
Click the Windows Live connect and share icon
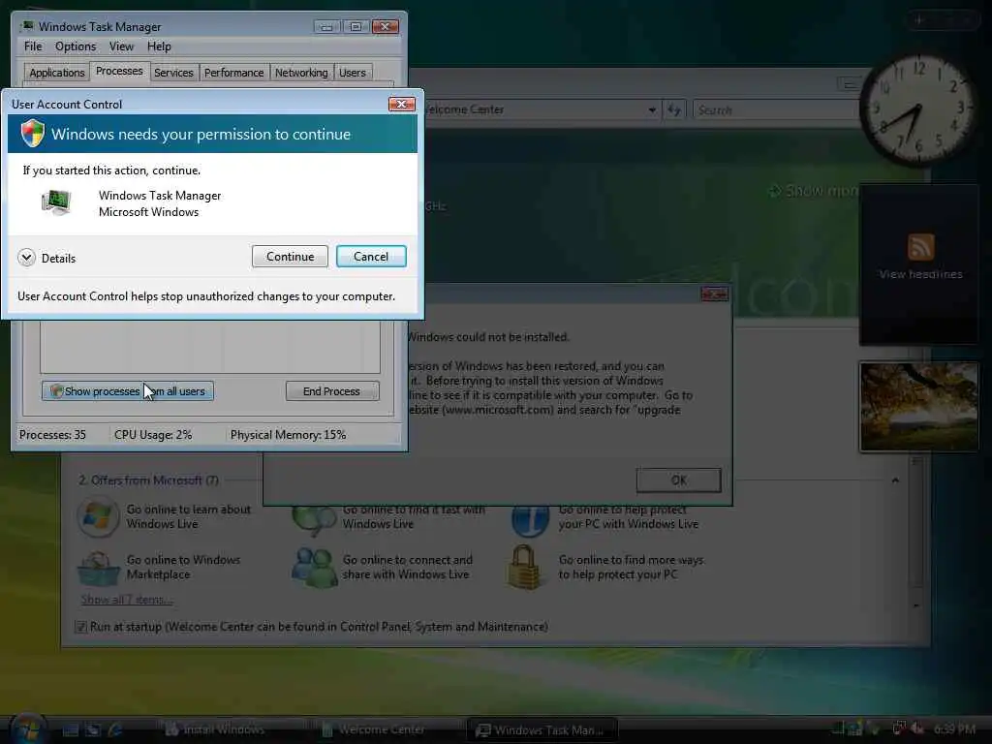click(314, 568)
